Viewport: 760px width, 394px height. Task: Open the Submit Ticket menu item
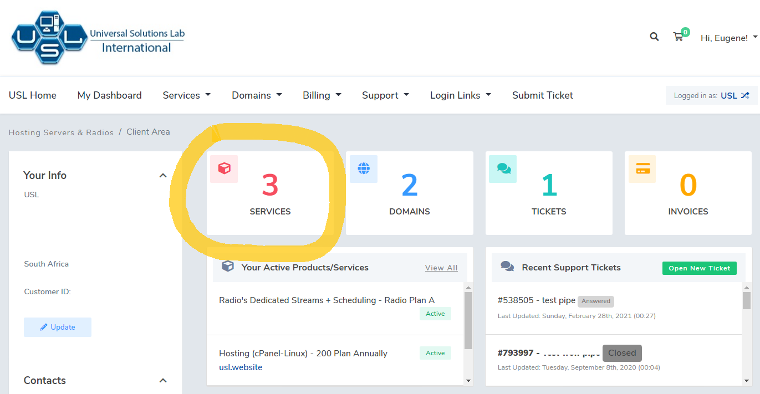[x=542, y=95]
